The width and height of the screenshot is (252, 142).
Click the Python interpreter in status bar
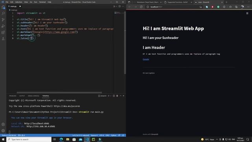[x=9, y=135]
